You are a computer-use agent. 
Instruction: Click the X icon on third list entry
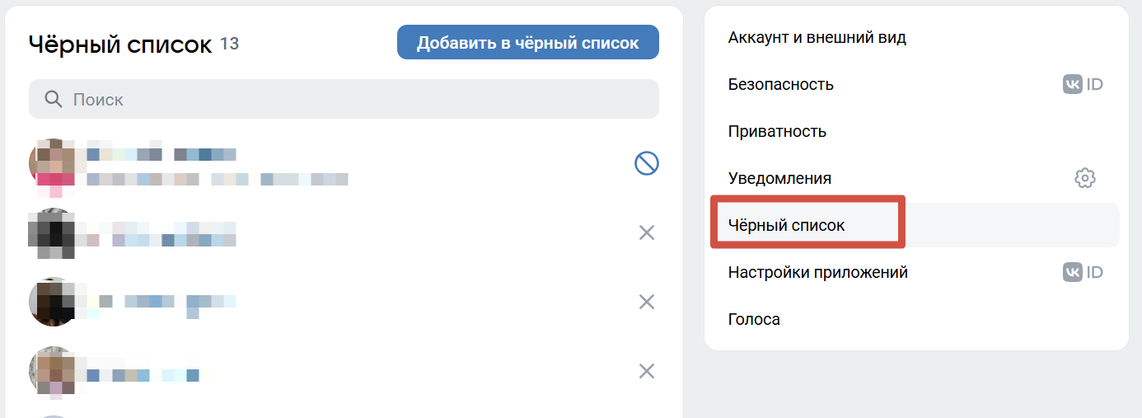pyautogui.click(x=647, y=302)
